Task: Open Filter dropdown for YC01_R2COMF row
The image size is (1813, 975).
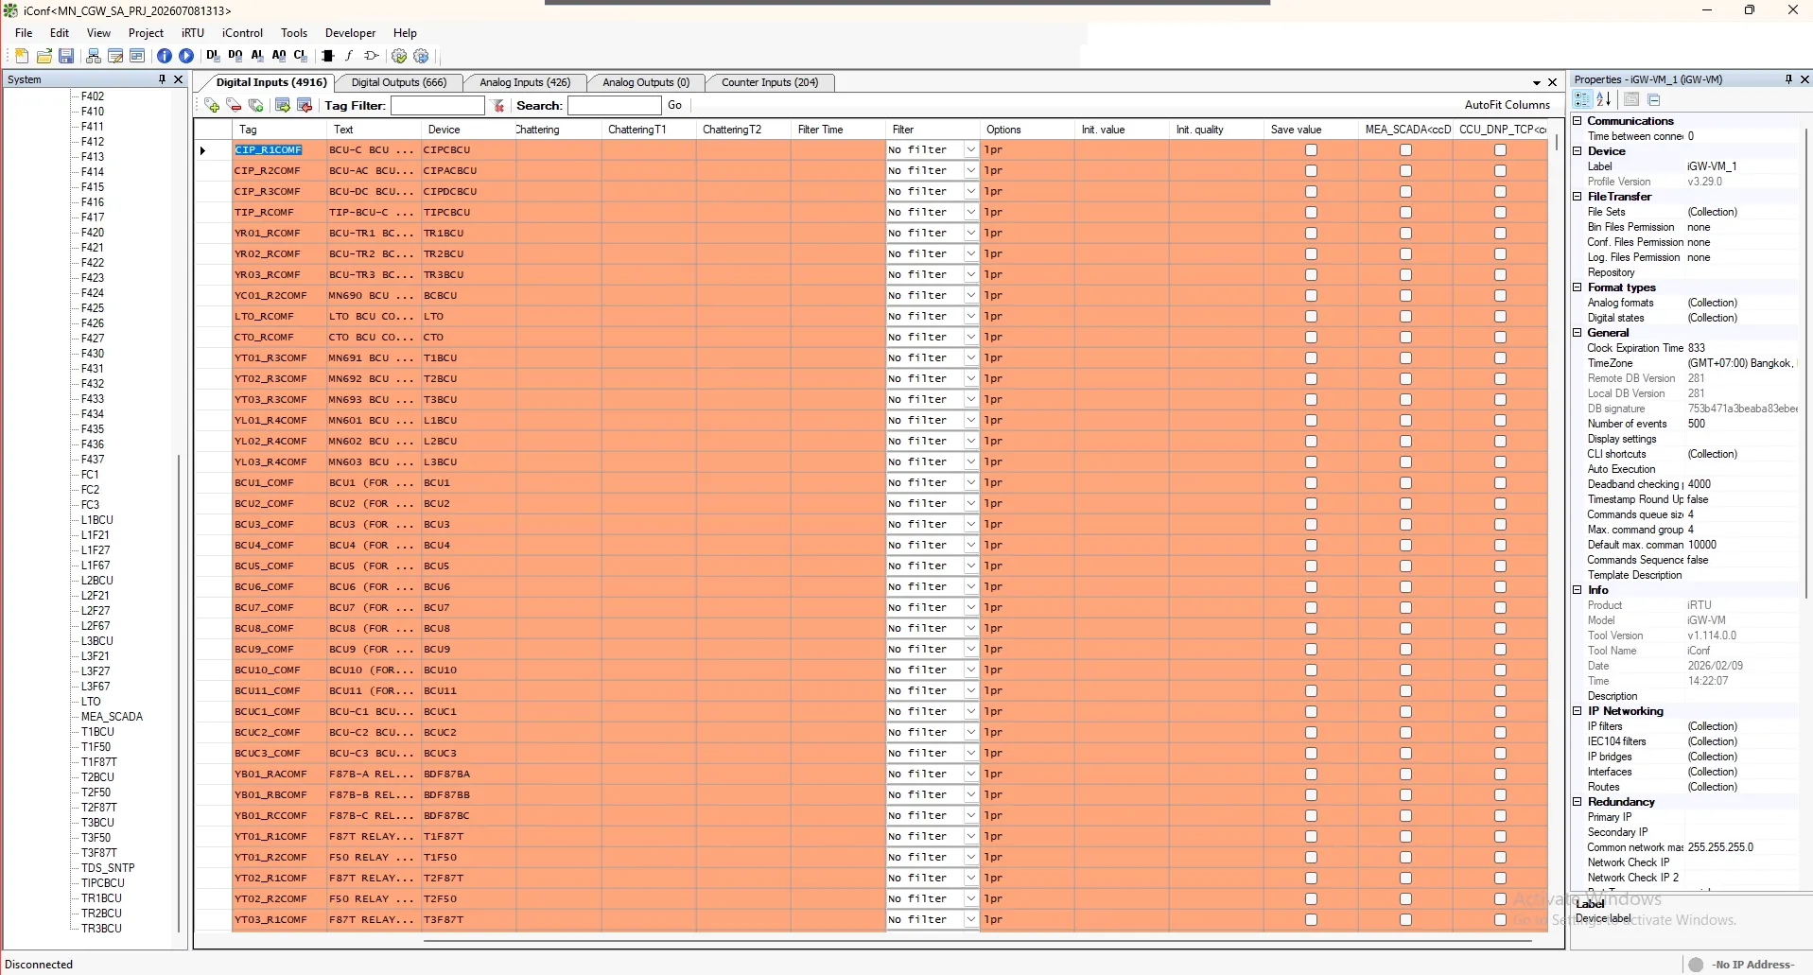Action: click(x=970, y=295)
